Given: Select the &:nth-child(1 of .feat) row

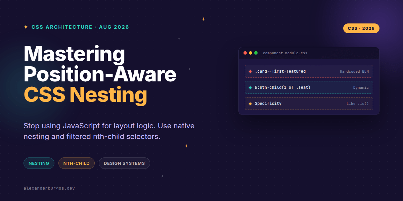Looking at the screenshot, I should tap(309, 87).
